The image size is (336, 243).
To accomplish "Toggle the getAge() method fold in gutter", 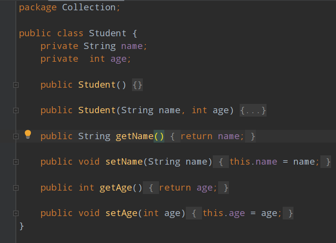I will pos(16,188).
